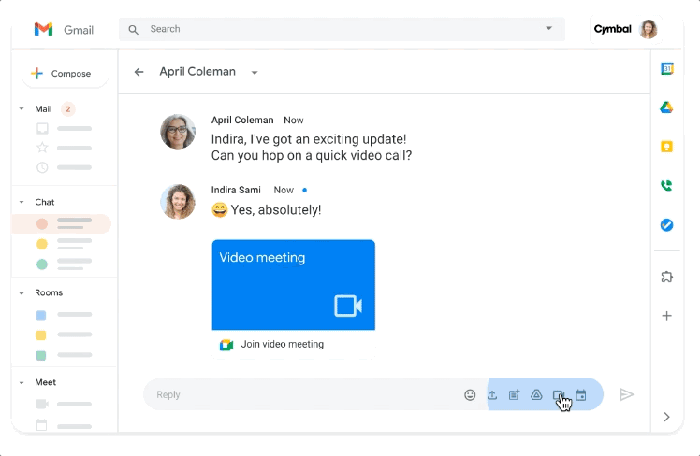Collapse the Mail section

22,109
